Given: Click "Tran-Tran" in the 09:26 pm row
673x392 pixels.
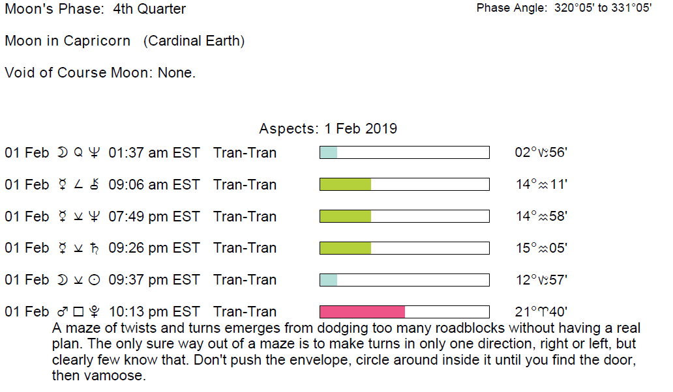Looking at the screenshot, I should (x=245, y=248).
